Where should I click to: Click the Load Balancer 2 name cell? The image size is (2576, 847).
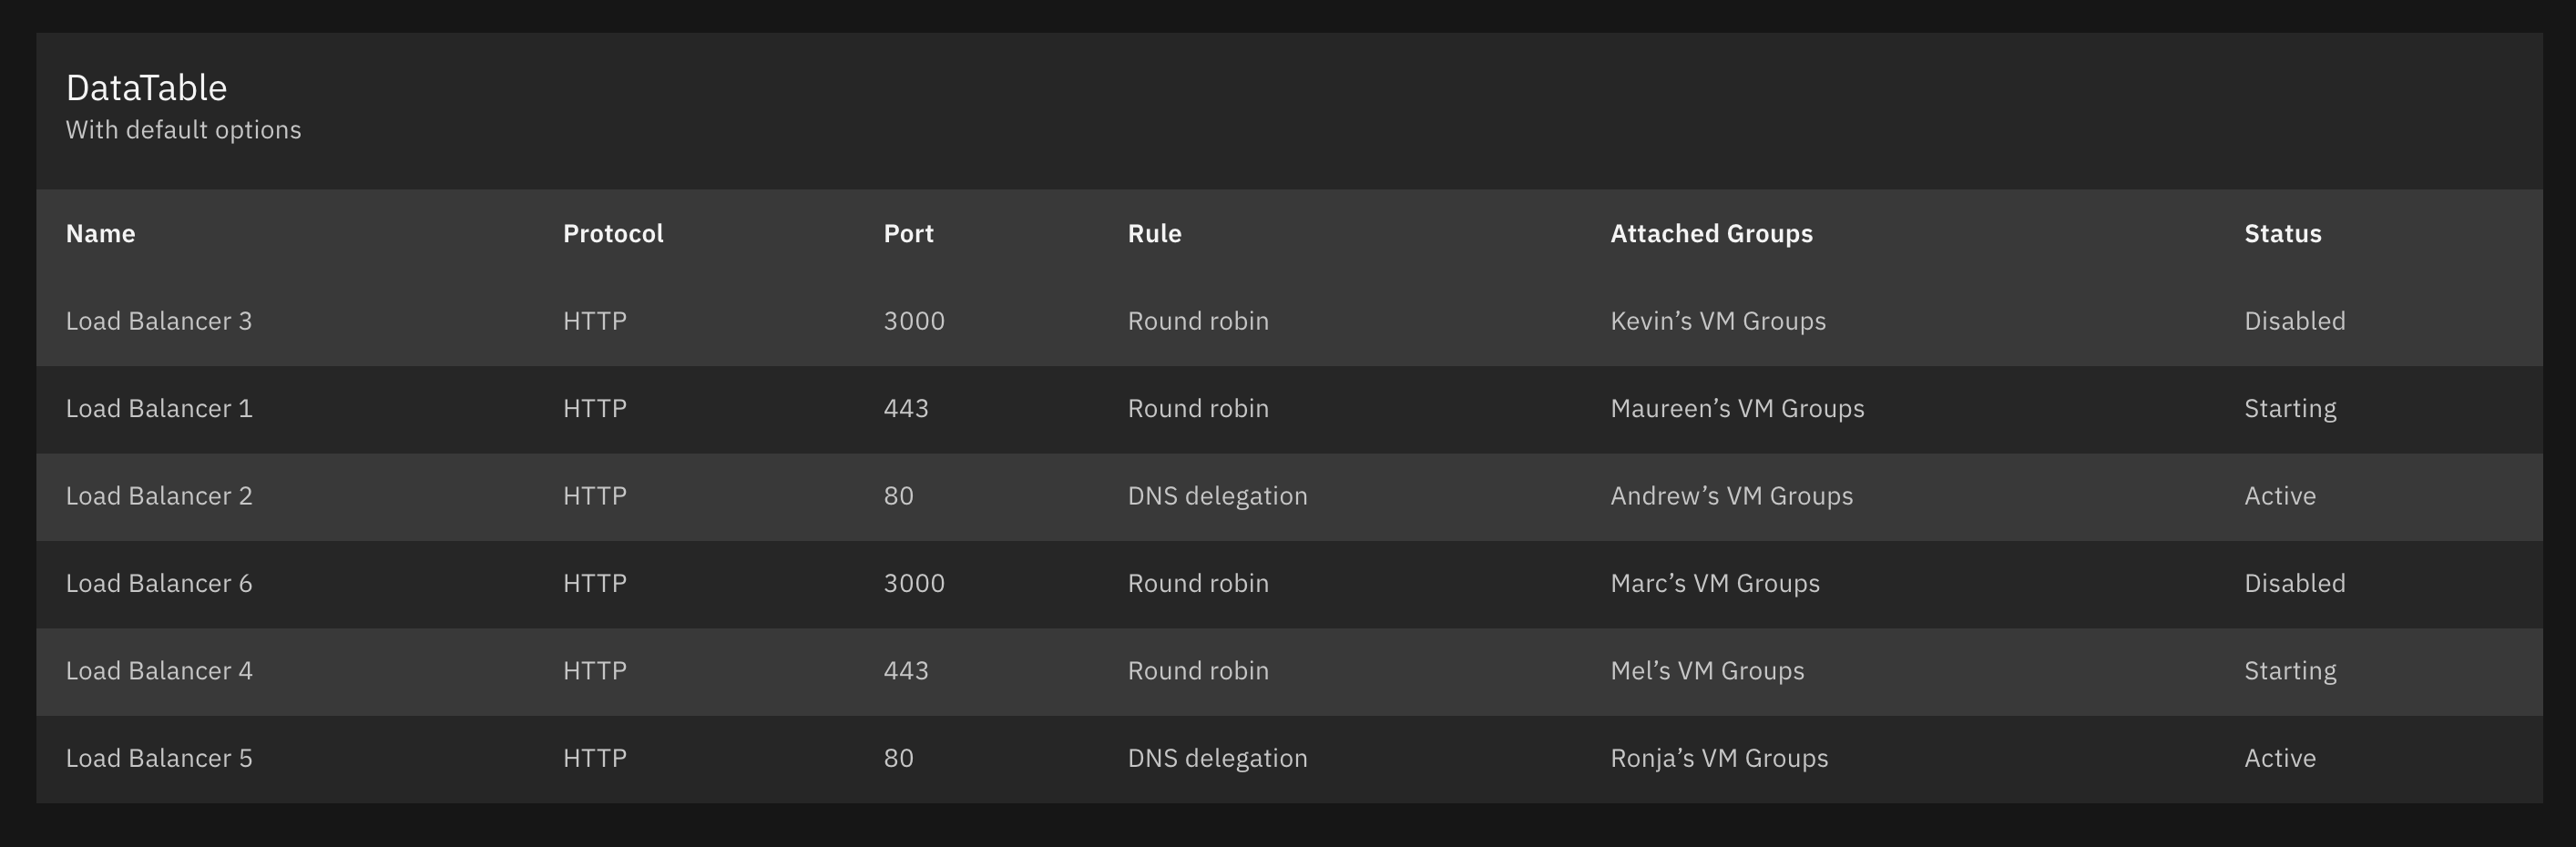[159, 495]
